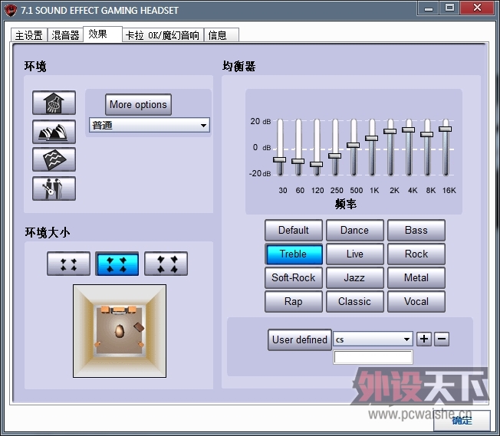This screenshot has height=436, width=500.
Task: Choose the large environment size icon
Action: [166, 264]
